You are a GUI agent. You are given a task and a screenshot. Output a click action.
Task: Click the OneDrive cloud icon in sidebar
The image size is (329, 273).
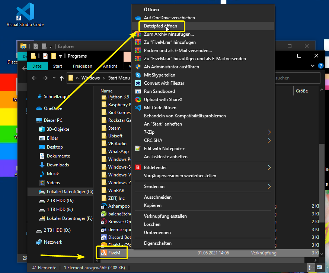(x=39, y=108)
